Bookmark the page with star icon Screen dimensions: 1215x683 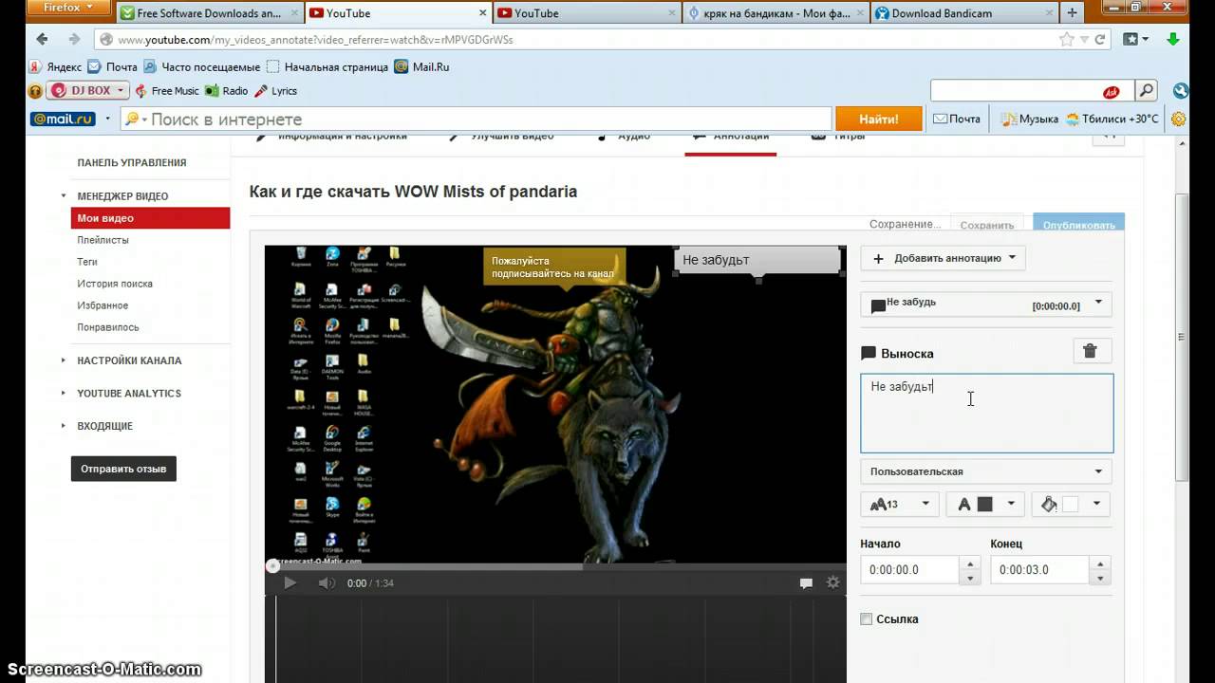coord(1067,40)
